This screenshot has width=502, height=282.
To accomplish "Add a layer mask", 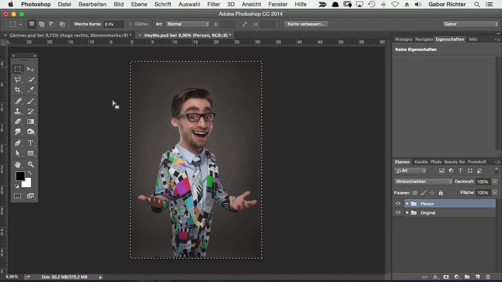I will (x=446, y=277).
